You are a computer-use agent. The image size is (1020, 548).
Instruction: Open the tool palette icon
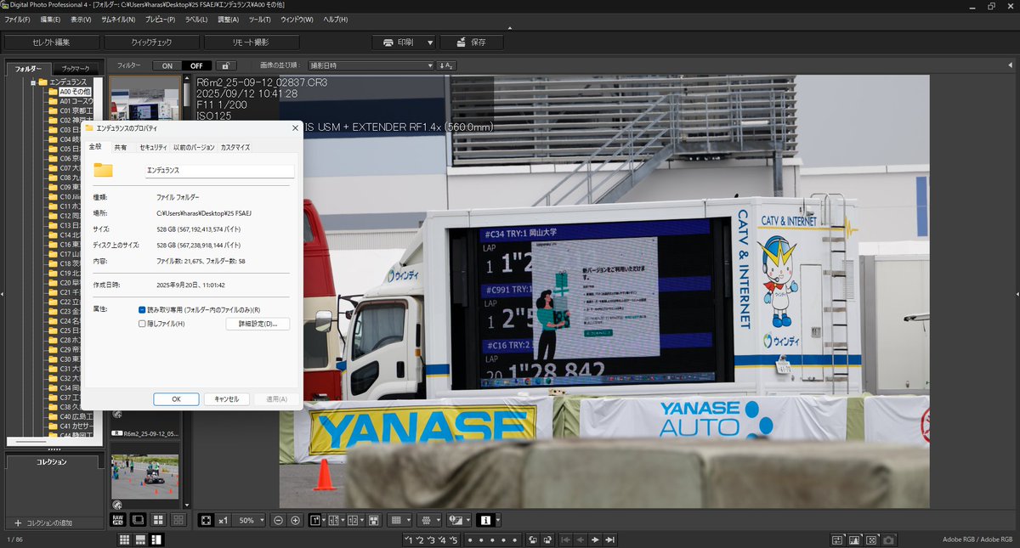[837, 540]
